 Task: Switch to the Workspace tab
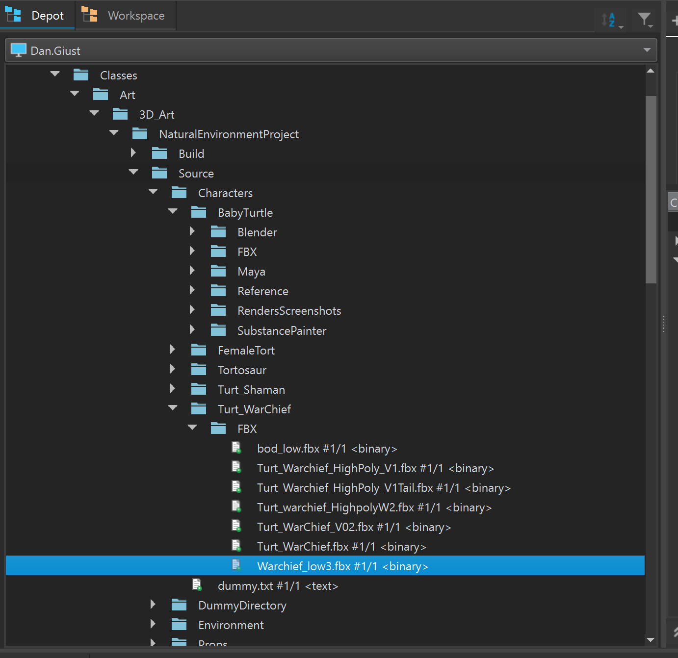[x=126, y=15]
